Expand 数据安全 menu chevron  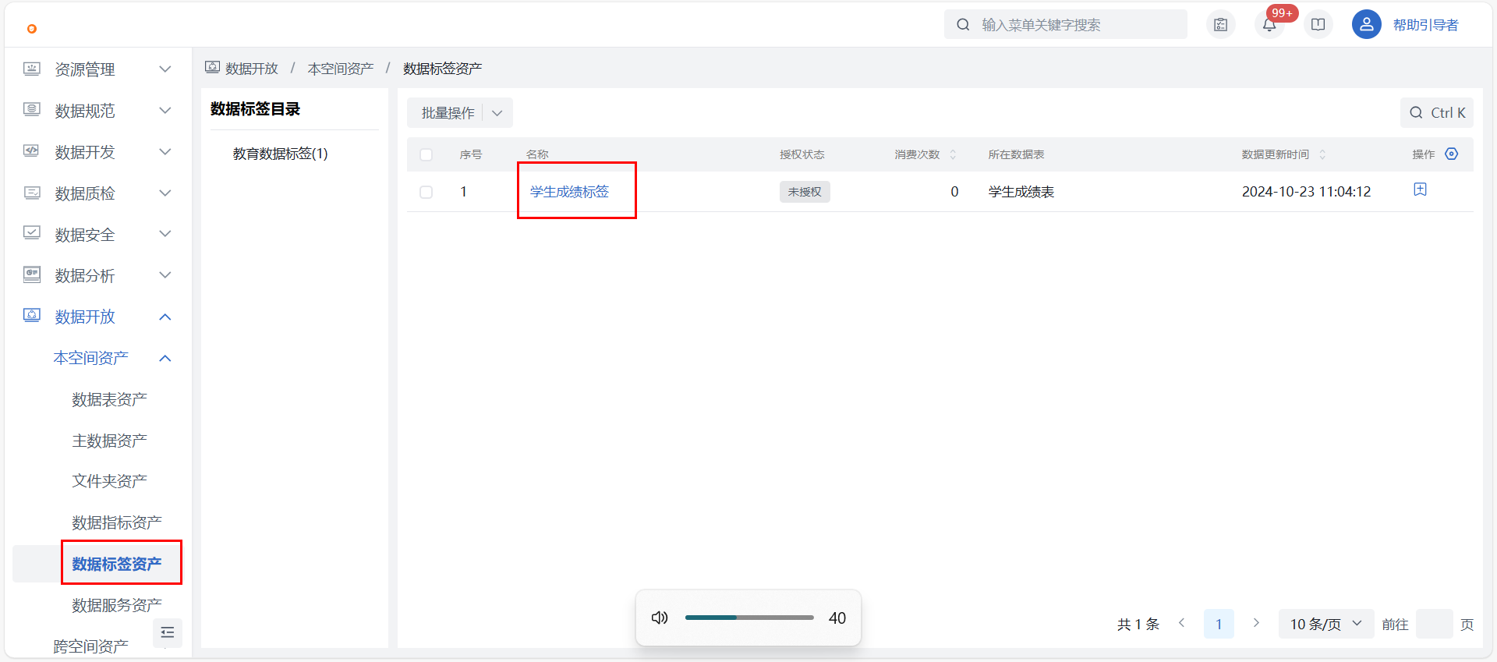165,233
